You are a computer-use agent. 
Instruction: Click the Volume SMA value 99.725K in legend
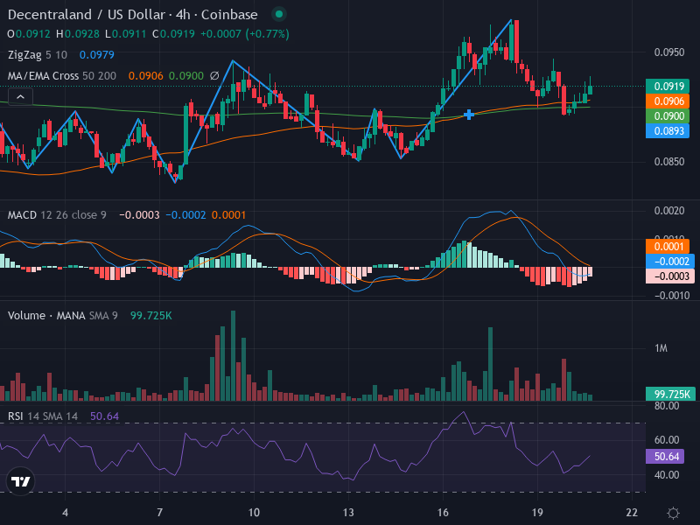click(x=150, y=316)
